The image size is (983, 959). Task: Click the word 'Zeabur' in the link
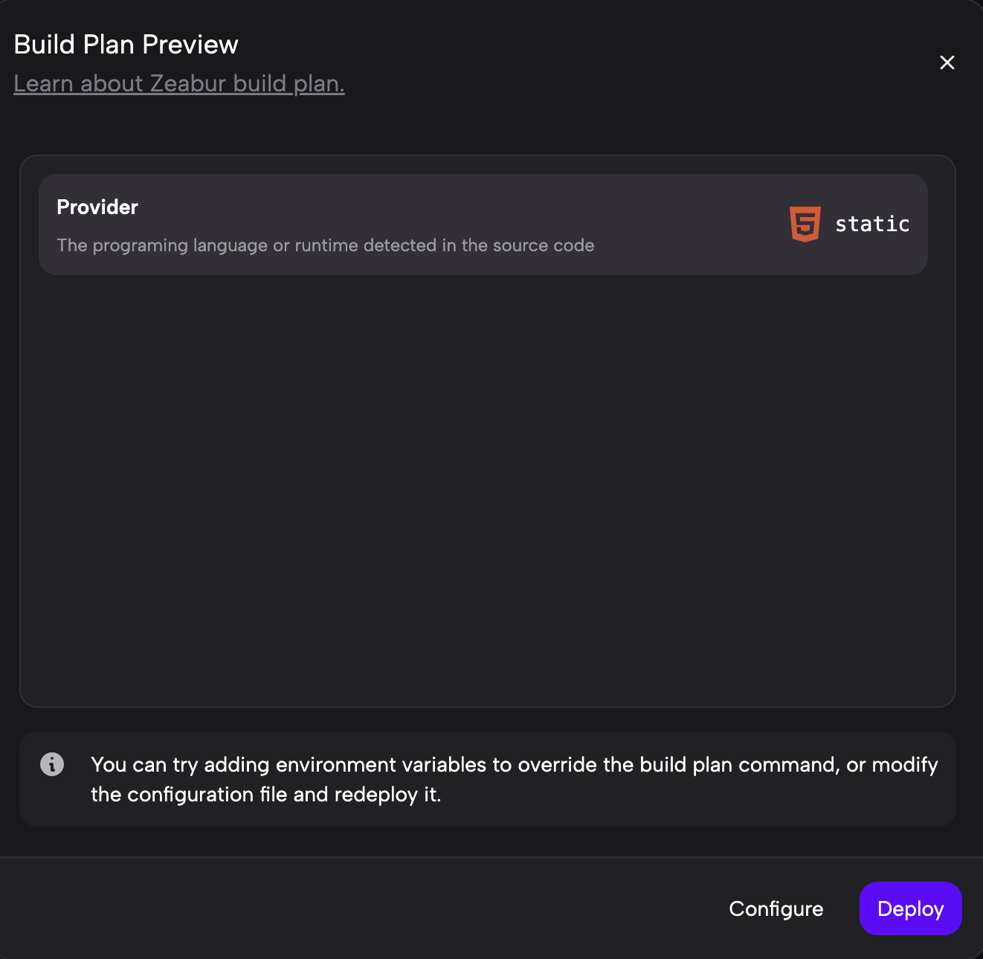(x=187, y=84)
